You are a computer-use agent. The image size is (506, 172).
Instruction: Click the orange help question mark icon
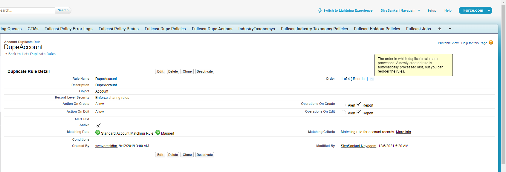(491, 42)
